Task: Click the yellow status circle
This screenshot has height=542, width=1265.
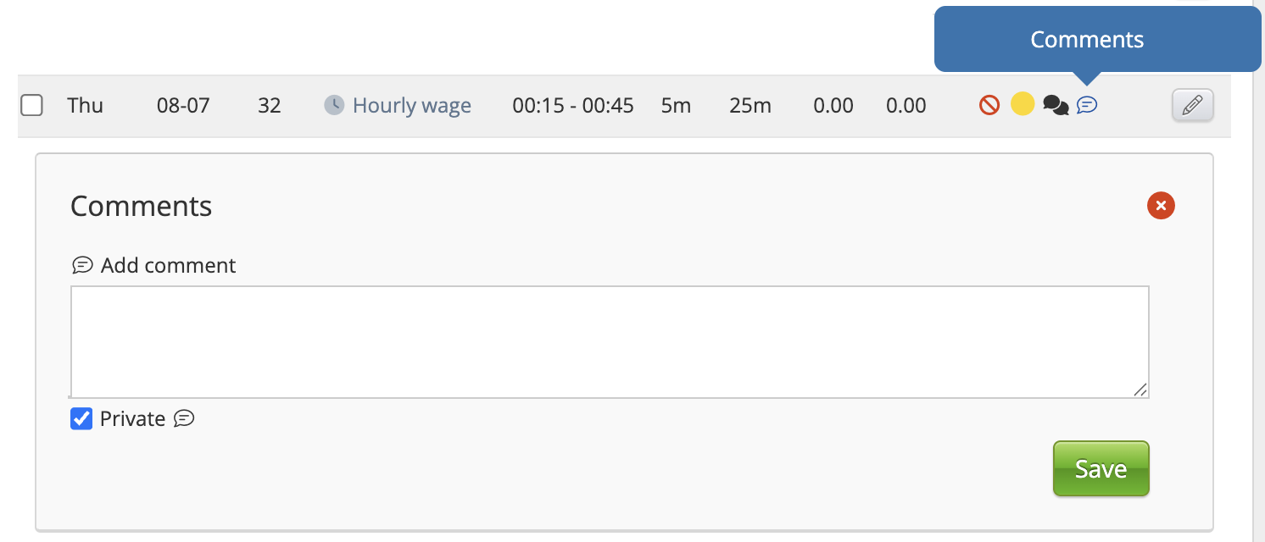Action: click(x=1023, y=105)
